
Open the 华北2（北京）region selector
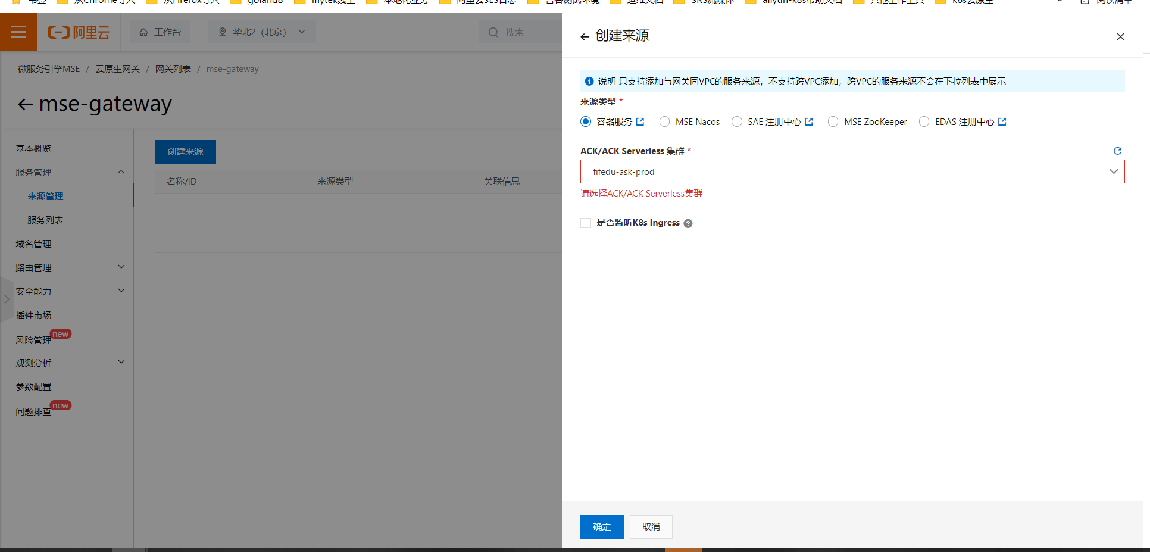click(x=262, y=32)
